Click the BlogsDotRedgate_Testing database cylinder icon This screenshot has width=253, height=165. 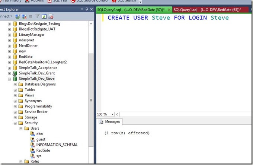(x=15, y=24)
